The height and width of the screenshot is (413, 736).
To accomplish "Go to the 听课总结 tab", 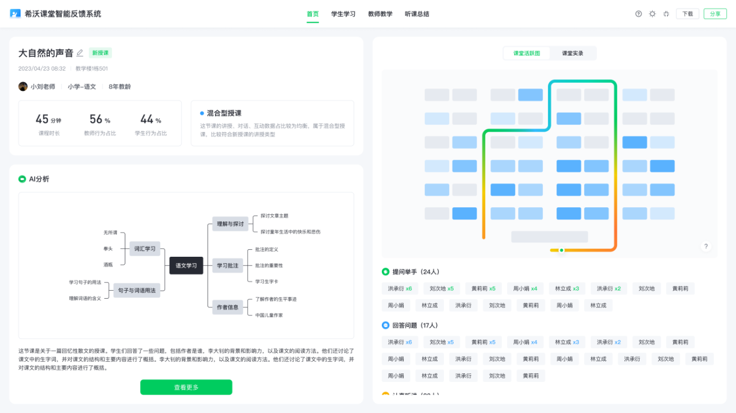I will tap(417, 14).
